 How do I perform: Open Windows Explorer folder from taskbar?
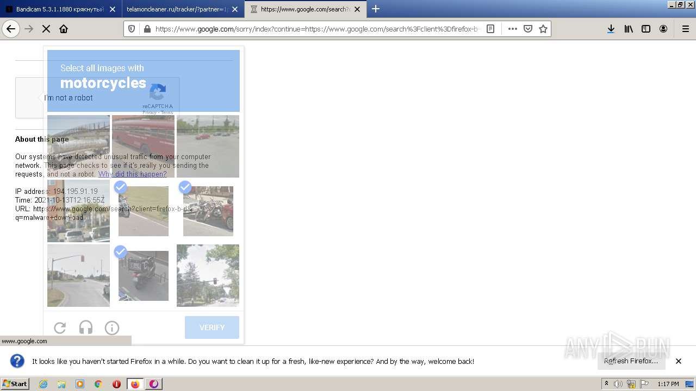[61, 384]
